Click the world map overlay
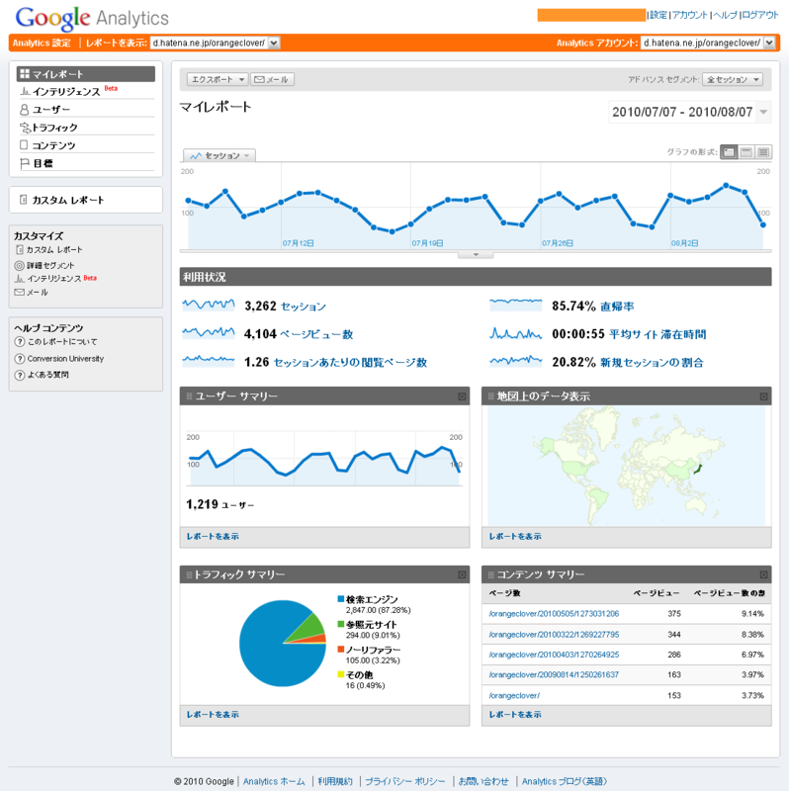The height and width of the screenshot is (791, 789). click(627, 466)
